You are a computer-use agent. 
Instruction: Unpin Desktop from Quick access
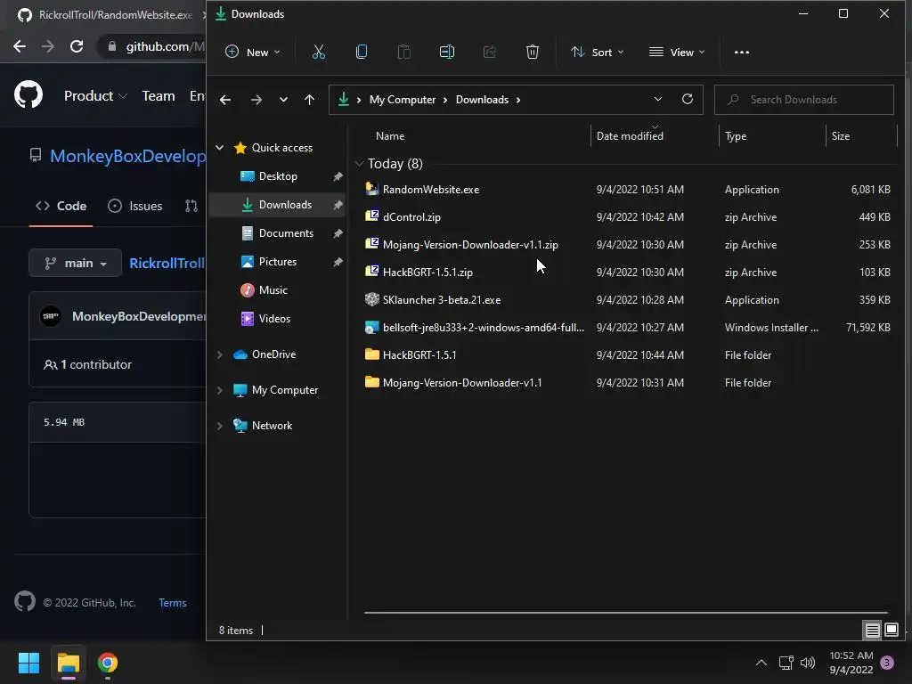pyautogui.click(x=338, y=176)
